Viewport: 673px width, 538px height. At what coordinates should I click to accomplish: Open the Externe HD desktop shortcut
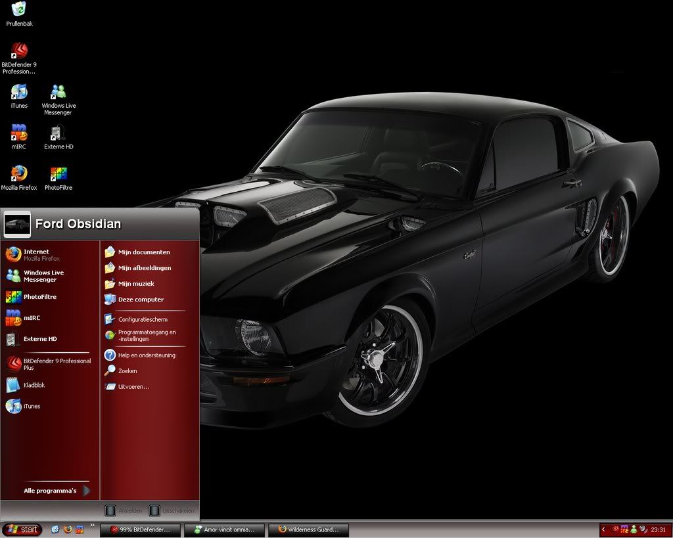(x=58, y=137)
